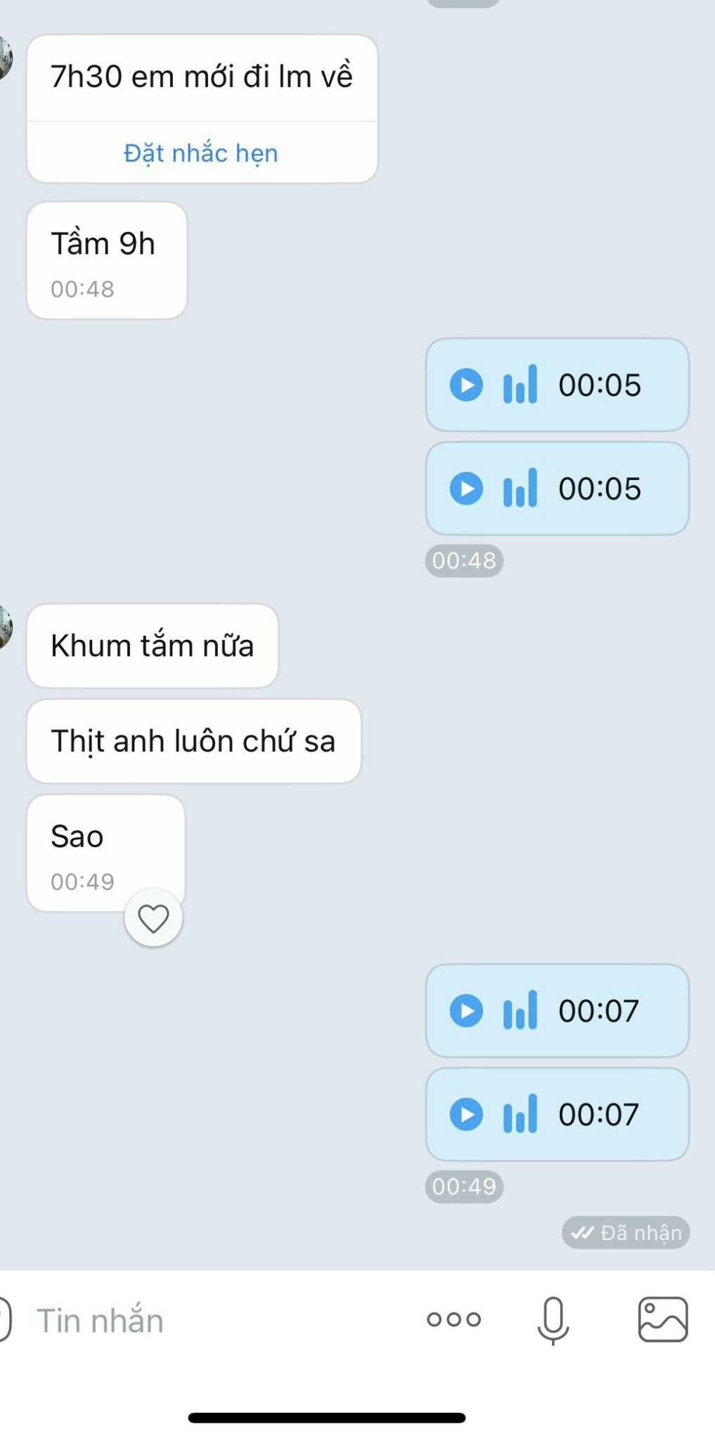Tap "Đặt nhắc hẹn" reminder link
Viewport: 715px width, 1439px height.
pyautogui.click(x=201, y=153)
